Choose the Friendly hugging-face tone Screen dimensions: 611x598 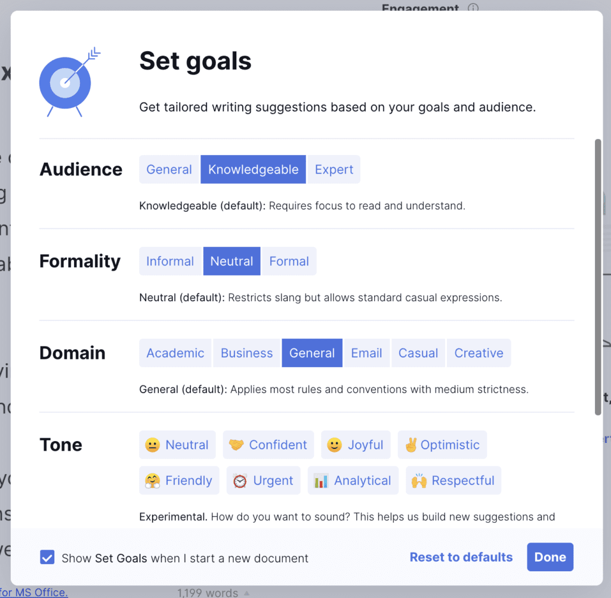click(179, 481)
